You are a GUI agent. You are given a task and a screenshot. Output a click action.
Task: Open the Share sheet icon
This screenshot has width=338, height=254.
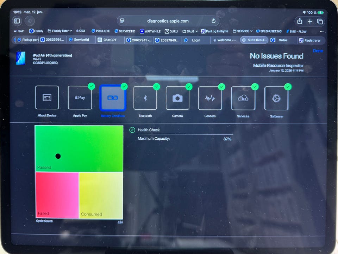pyautogui.click(x=300, y=21)
